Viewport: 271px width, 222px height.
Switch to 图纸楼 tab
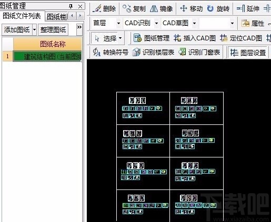57,17
